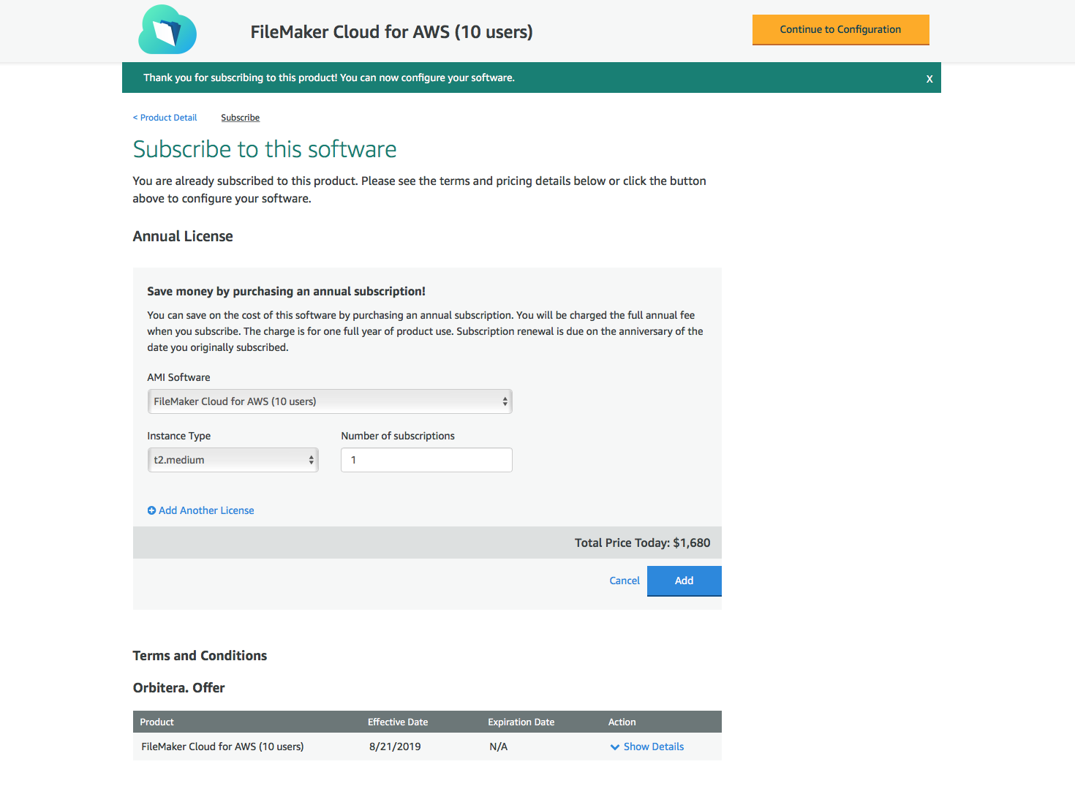Click inside the Number of subscriptions field

pos(426,460)
